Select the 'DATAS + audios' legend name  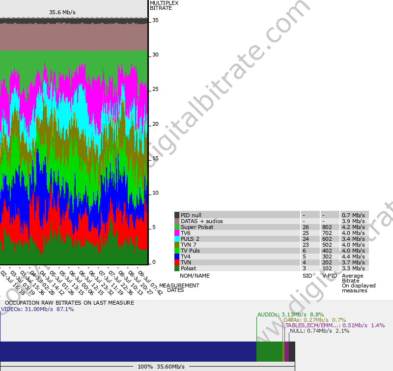(x=202, y=221)
